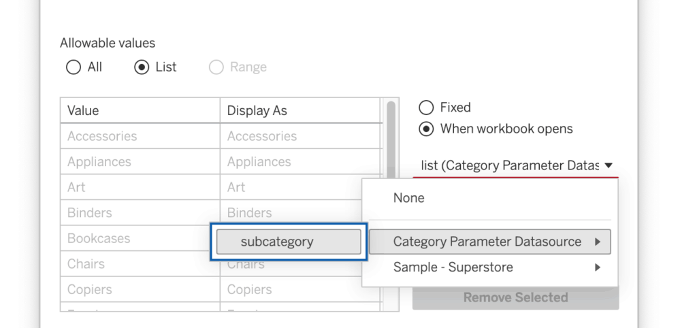Screen dimensions: 697x328
Task: Click the Sample - Superstore menu entry
Action: (x=453, y=267)
